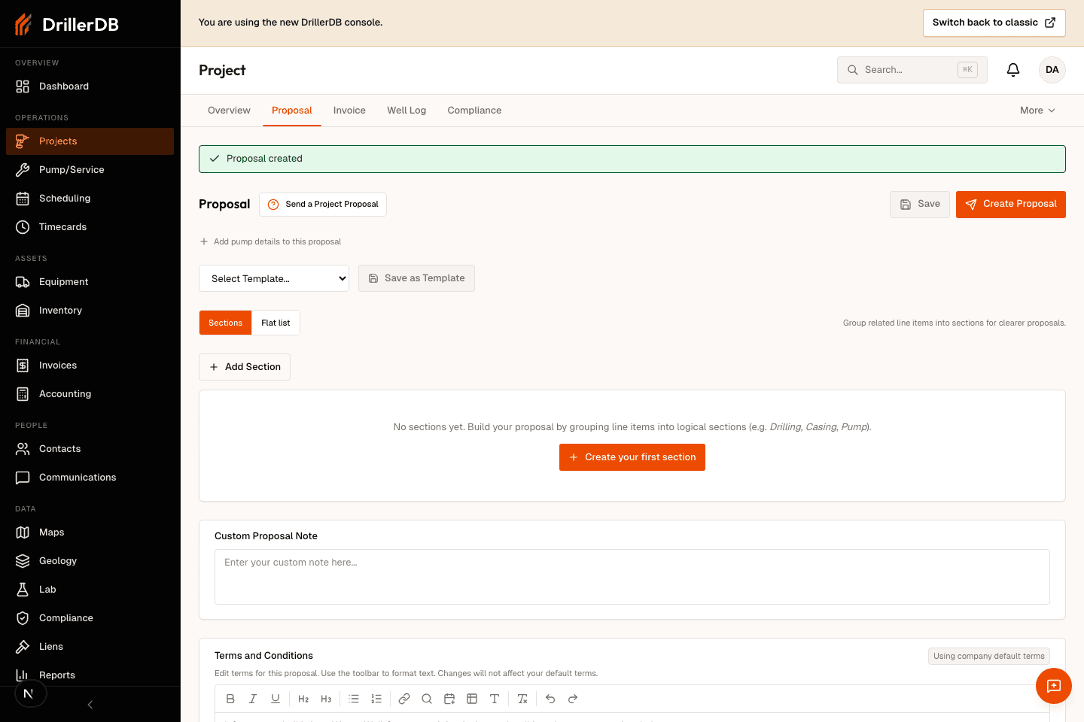Click Add pump details to this proposal

click(x=270, y=242)
